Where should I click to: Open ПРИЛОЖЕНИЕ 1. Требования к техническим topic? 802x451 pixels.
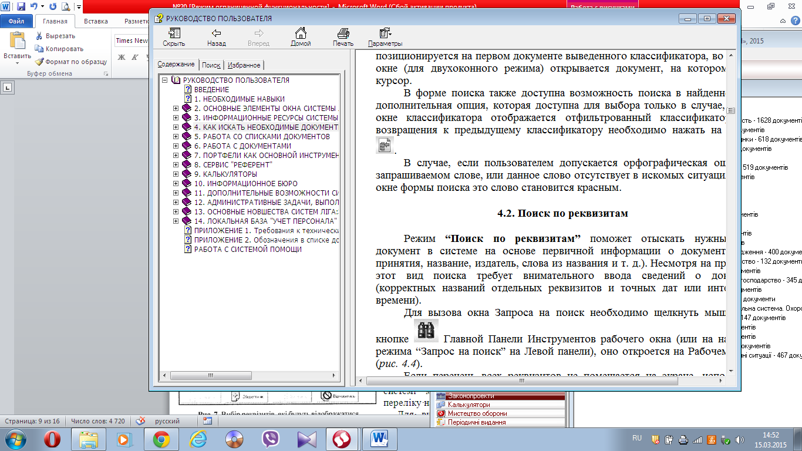coord(267,231)
